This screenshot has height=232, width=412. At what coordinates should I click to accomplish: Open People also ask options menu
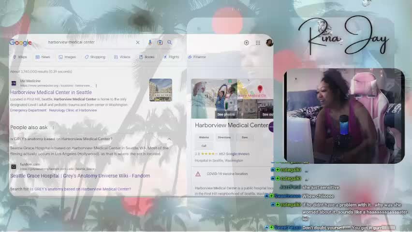click(53, 128)
